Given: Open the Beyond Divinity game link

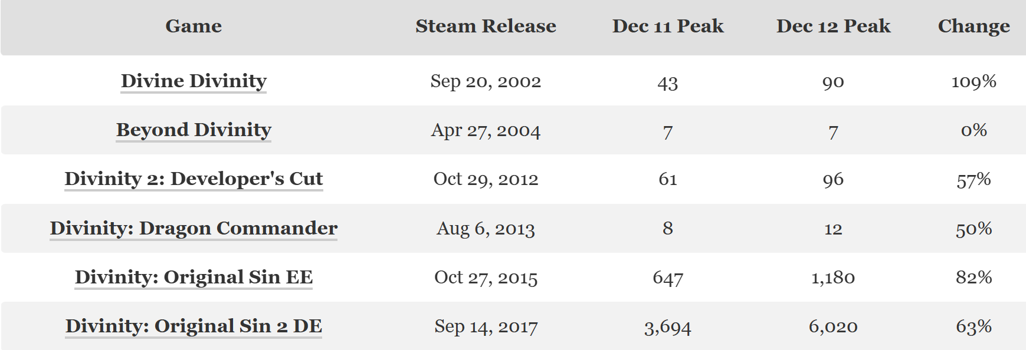Looking at the screenshot, I should (x=194, y=130).
